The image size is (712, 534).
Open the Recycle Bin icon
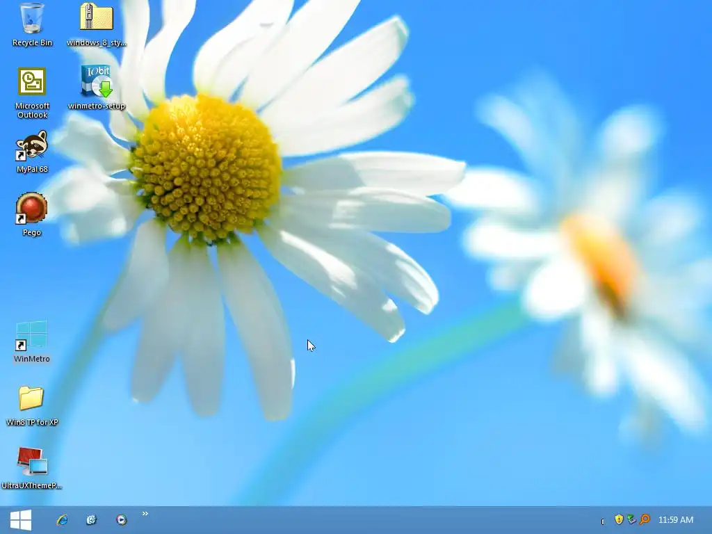tap(32, 18)
